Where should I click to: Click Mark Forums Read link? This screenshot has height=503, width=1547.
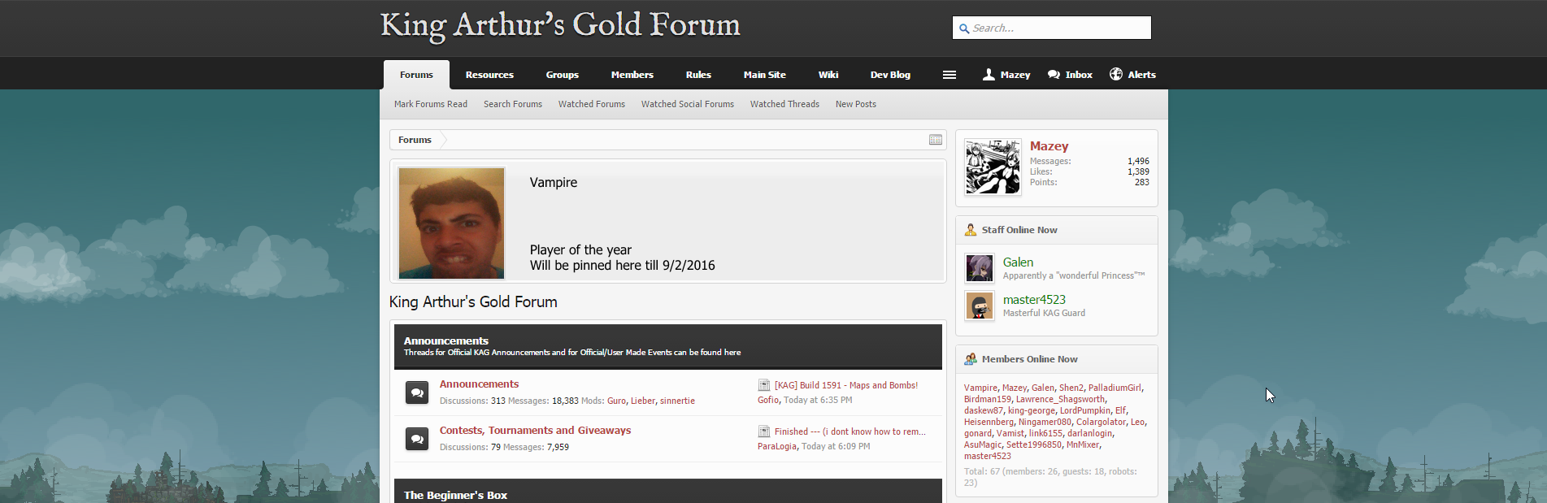pyautogui.click(x=431, y=104)
